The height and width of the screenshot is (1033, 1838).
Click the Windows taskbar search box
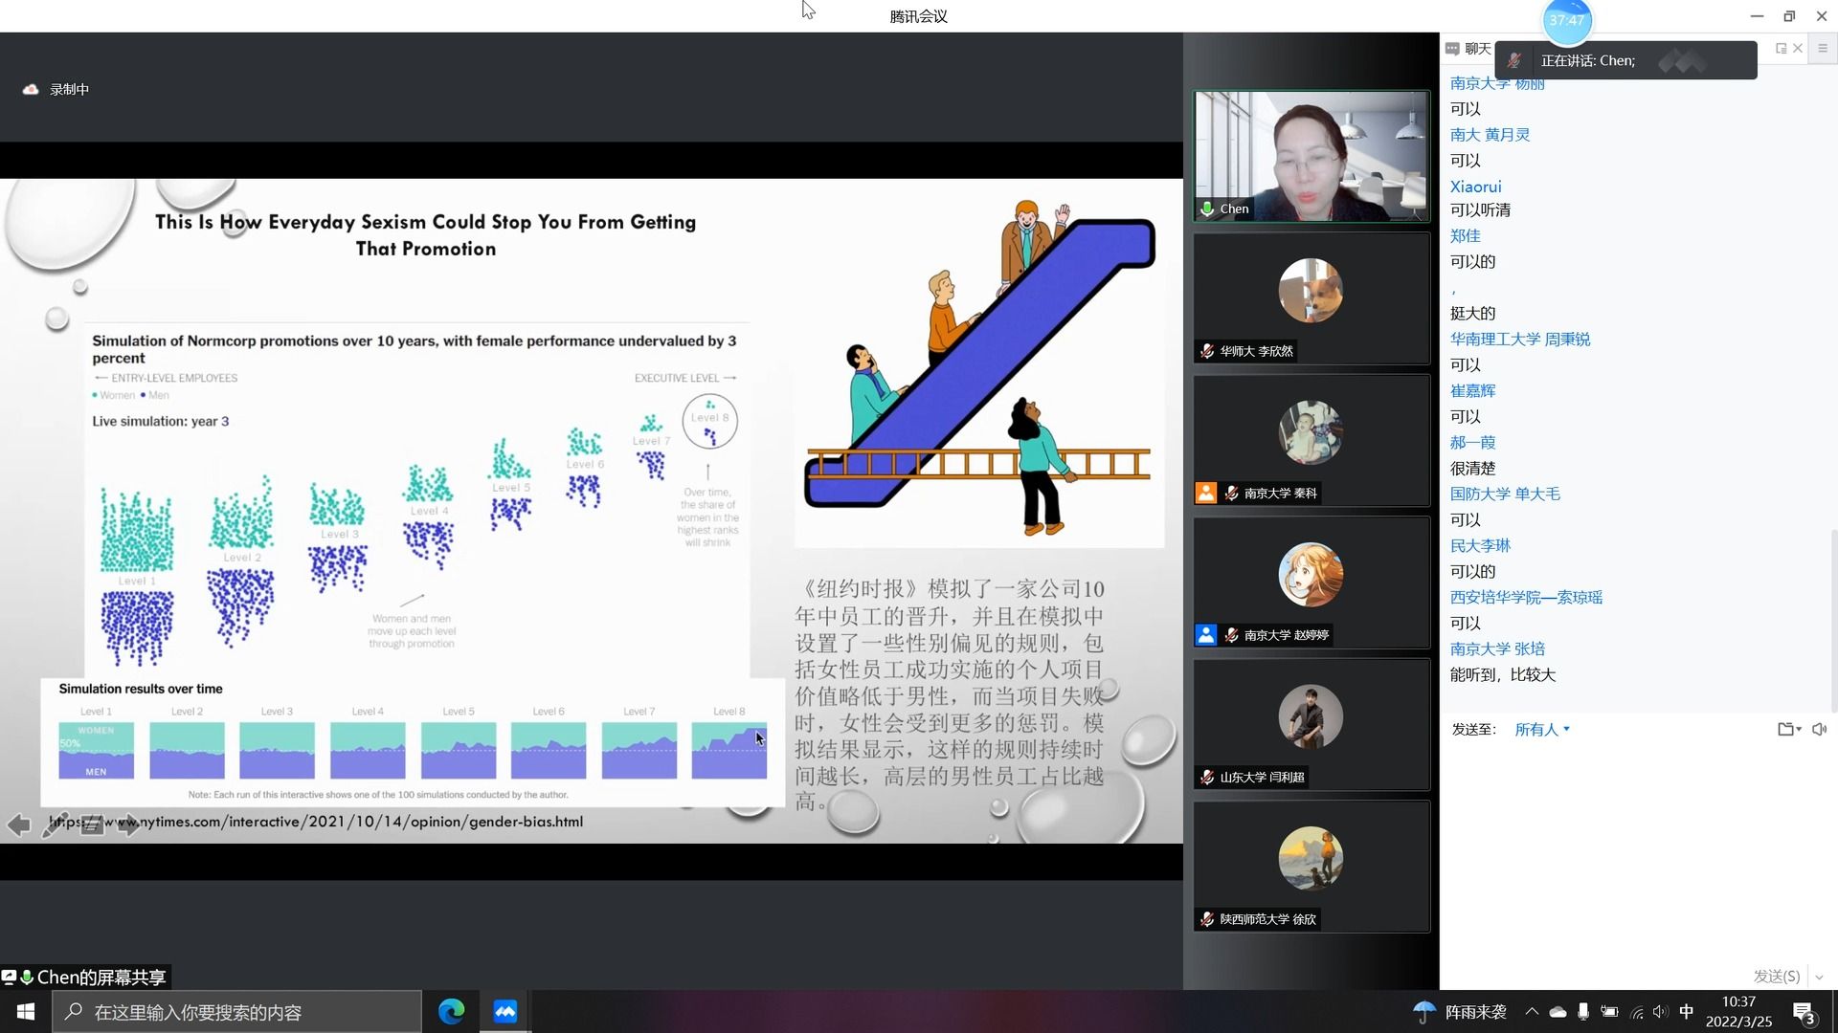pos(236,1012)
